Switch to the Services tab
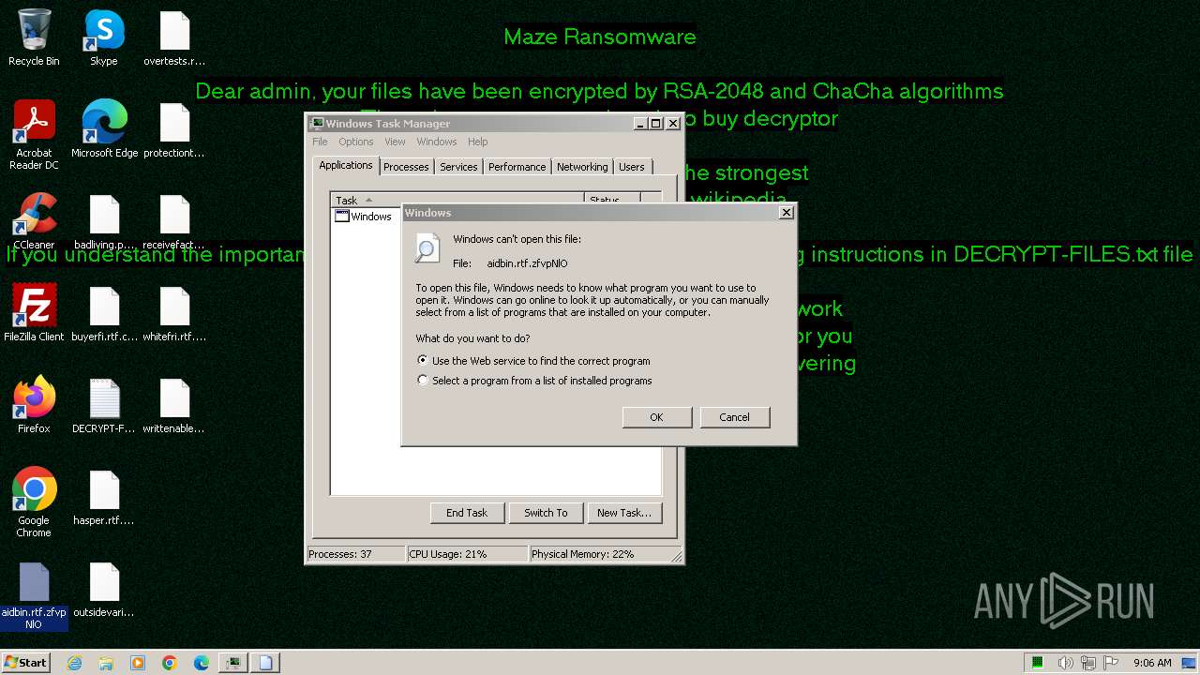 click(x=458, y=167)
